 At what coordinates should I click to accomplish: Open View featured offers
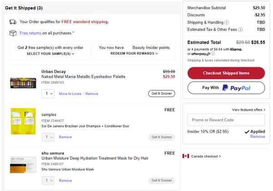tap(248, 110)
